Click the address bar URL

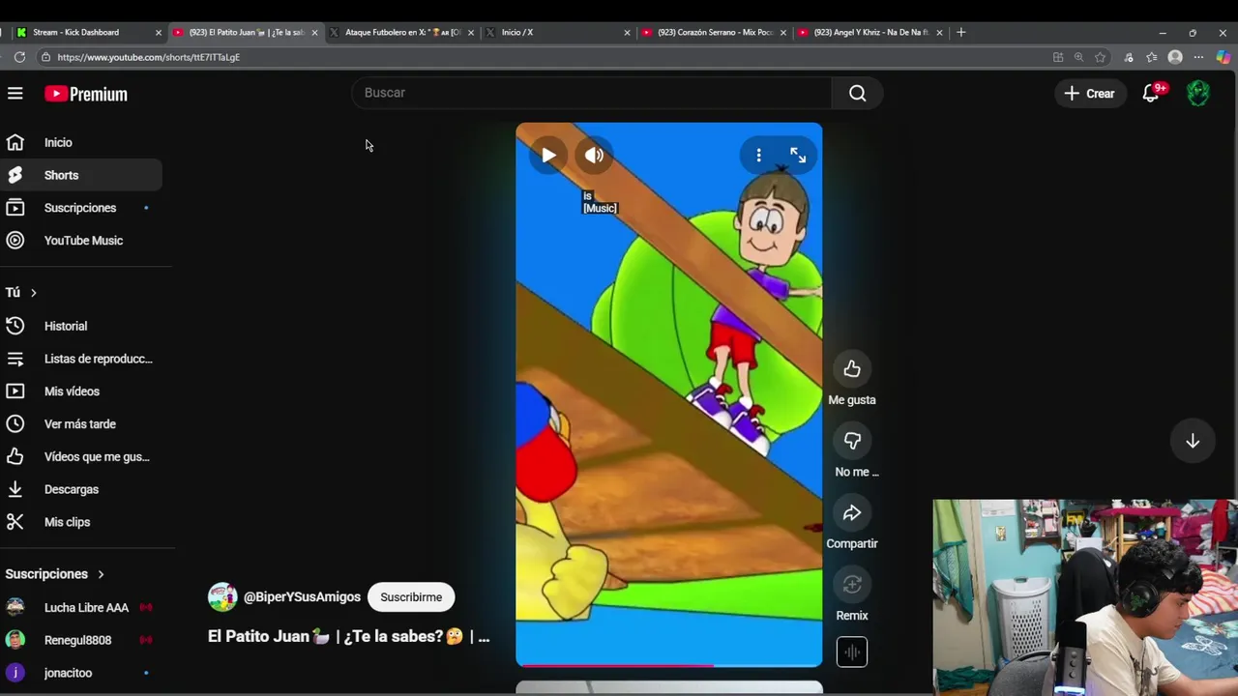click(148, 57)
